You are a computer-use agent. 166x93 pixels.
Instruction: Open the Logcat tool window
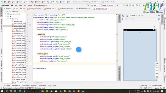[x=52, y=86]
